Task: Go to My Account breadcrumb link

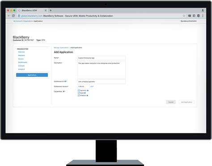Action: (17, 21)
